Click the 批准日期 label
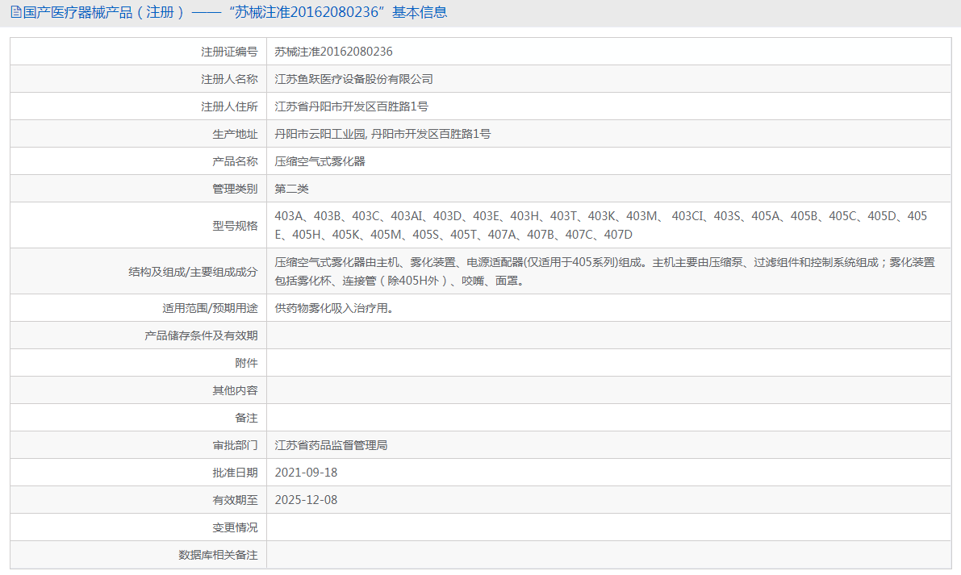961x575 pixels. [x=235, y=473]
